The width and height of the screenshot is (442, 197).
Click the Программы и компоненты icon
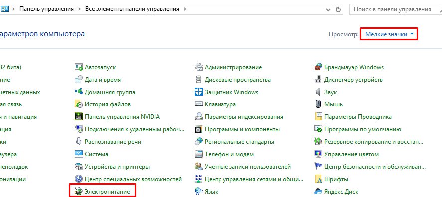click(x=199, y=129)
